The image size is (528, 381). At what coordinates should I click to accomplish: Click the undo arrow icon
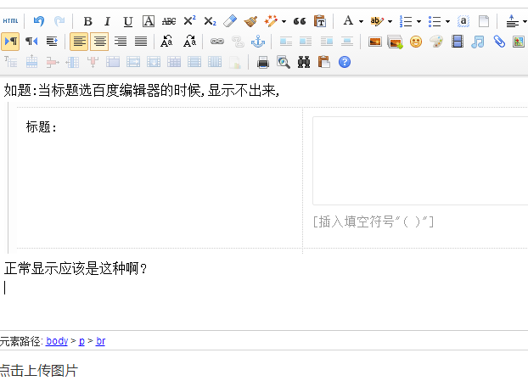tap(38, 21)
